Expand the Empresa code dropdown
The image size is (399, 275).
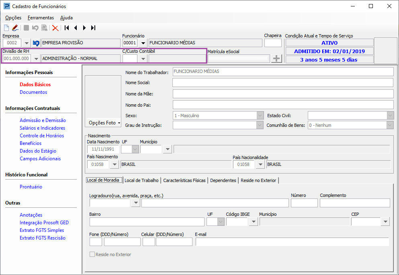tap(27, 43)
